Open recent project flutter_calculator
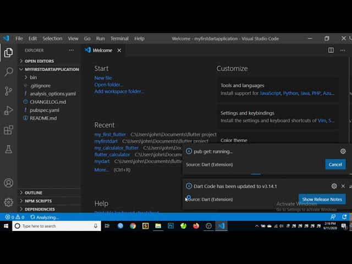Image resolution: width=352 pixels, height=264 pixels. [112, 155]
